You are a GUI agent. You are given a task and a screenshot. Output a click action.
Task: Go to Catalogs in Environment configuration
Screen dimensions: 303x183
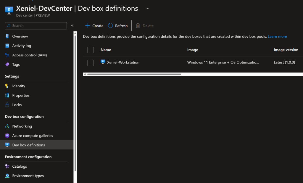point(20,166)
